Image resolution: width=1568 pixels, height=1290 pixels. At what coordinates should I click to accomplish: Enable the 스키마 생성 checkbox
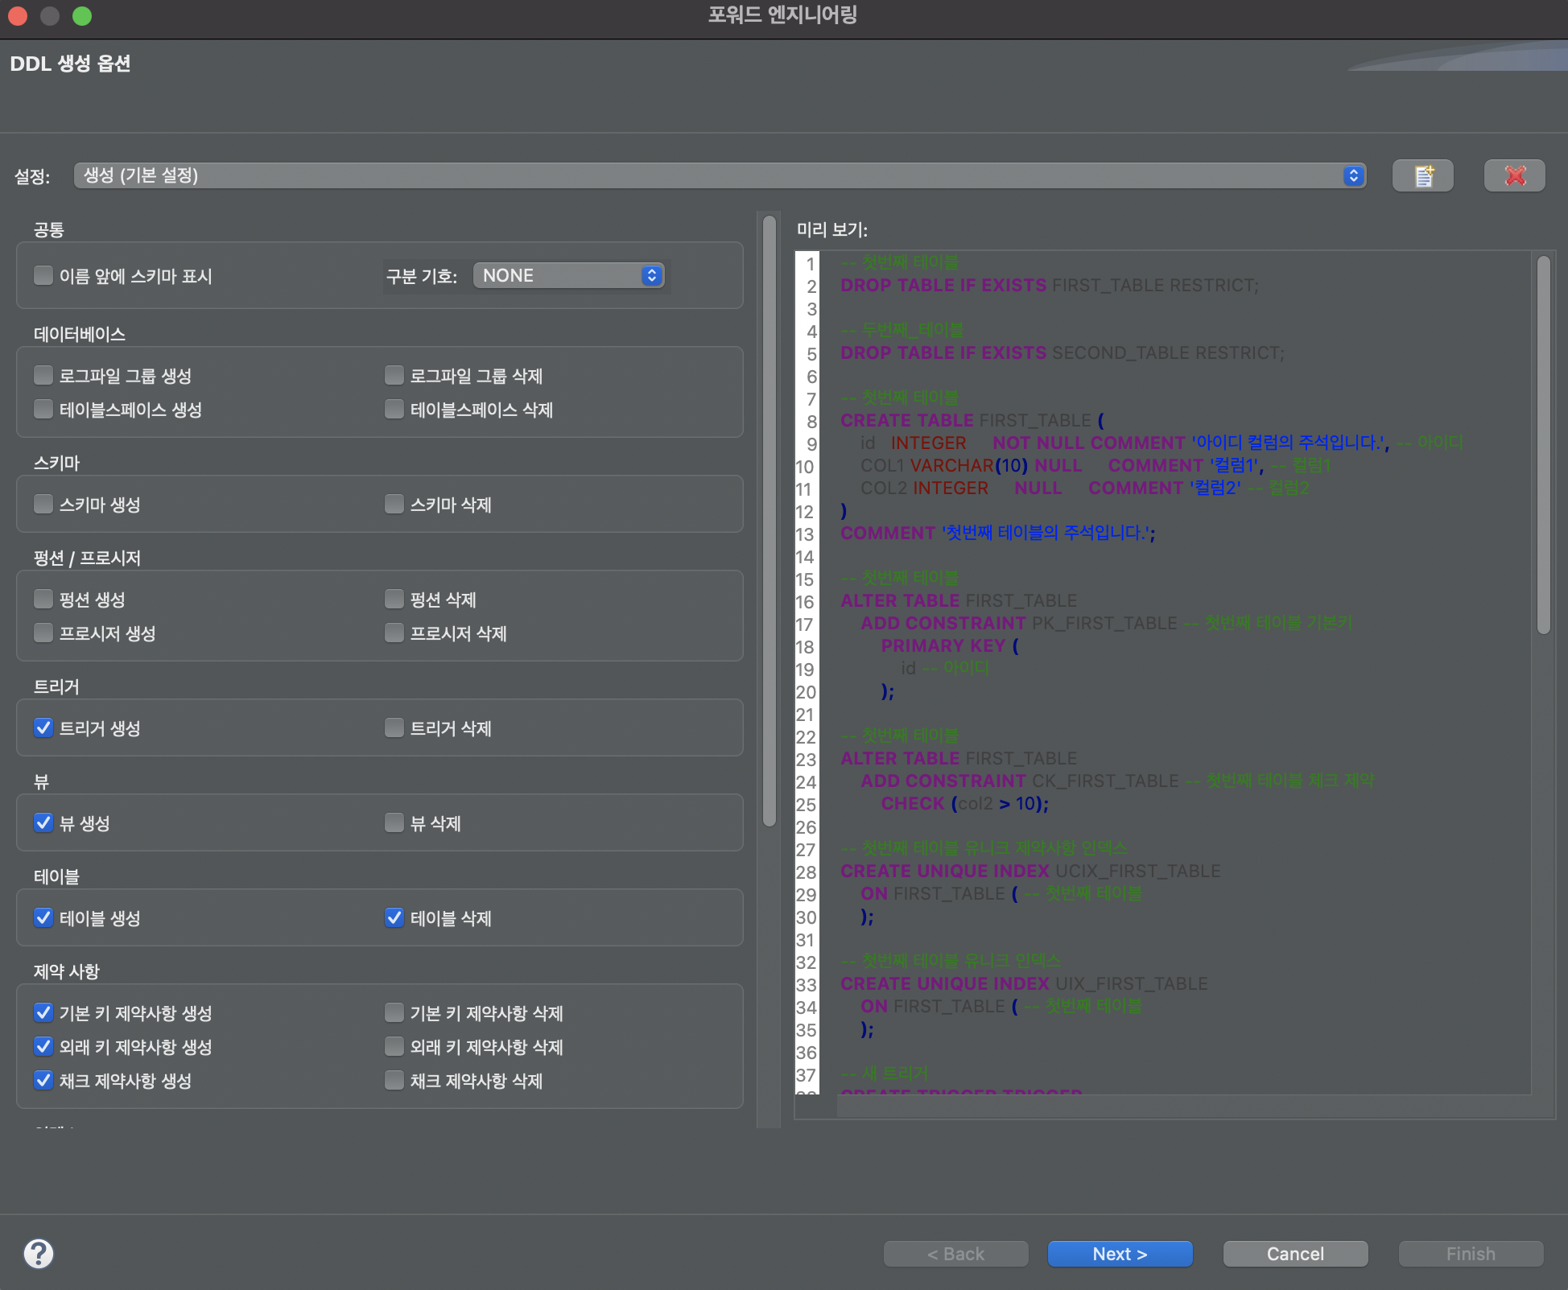tap(43, 505)
